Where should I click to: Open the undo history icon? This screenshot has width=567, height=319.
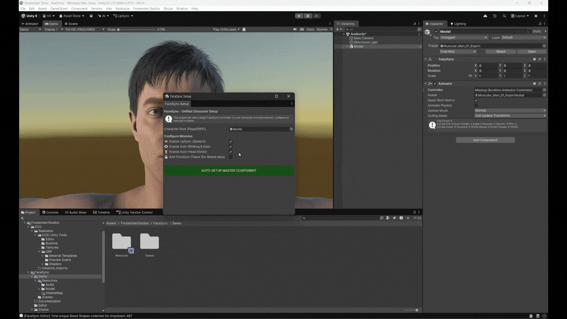pyautogui.click(x=495, y=16)
